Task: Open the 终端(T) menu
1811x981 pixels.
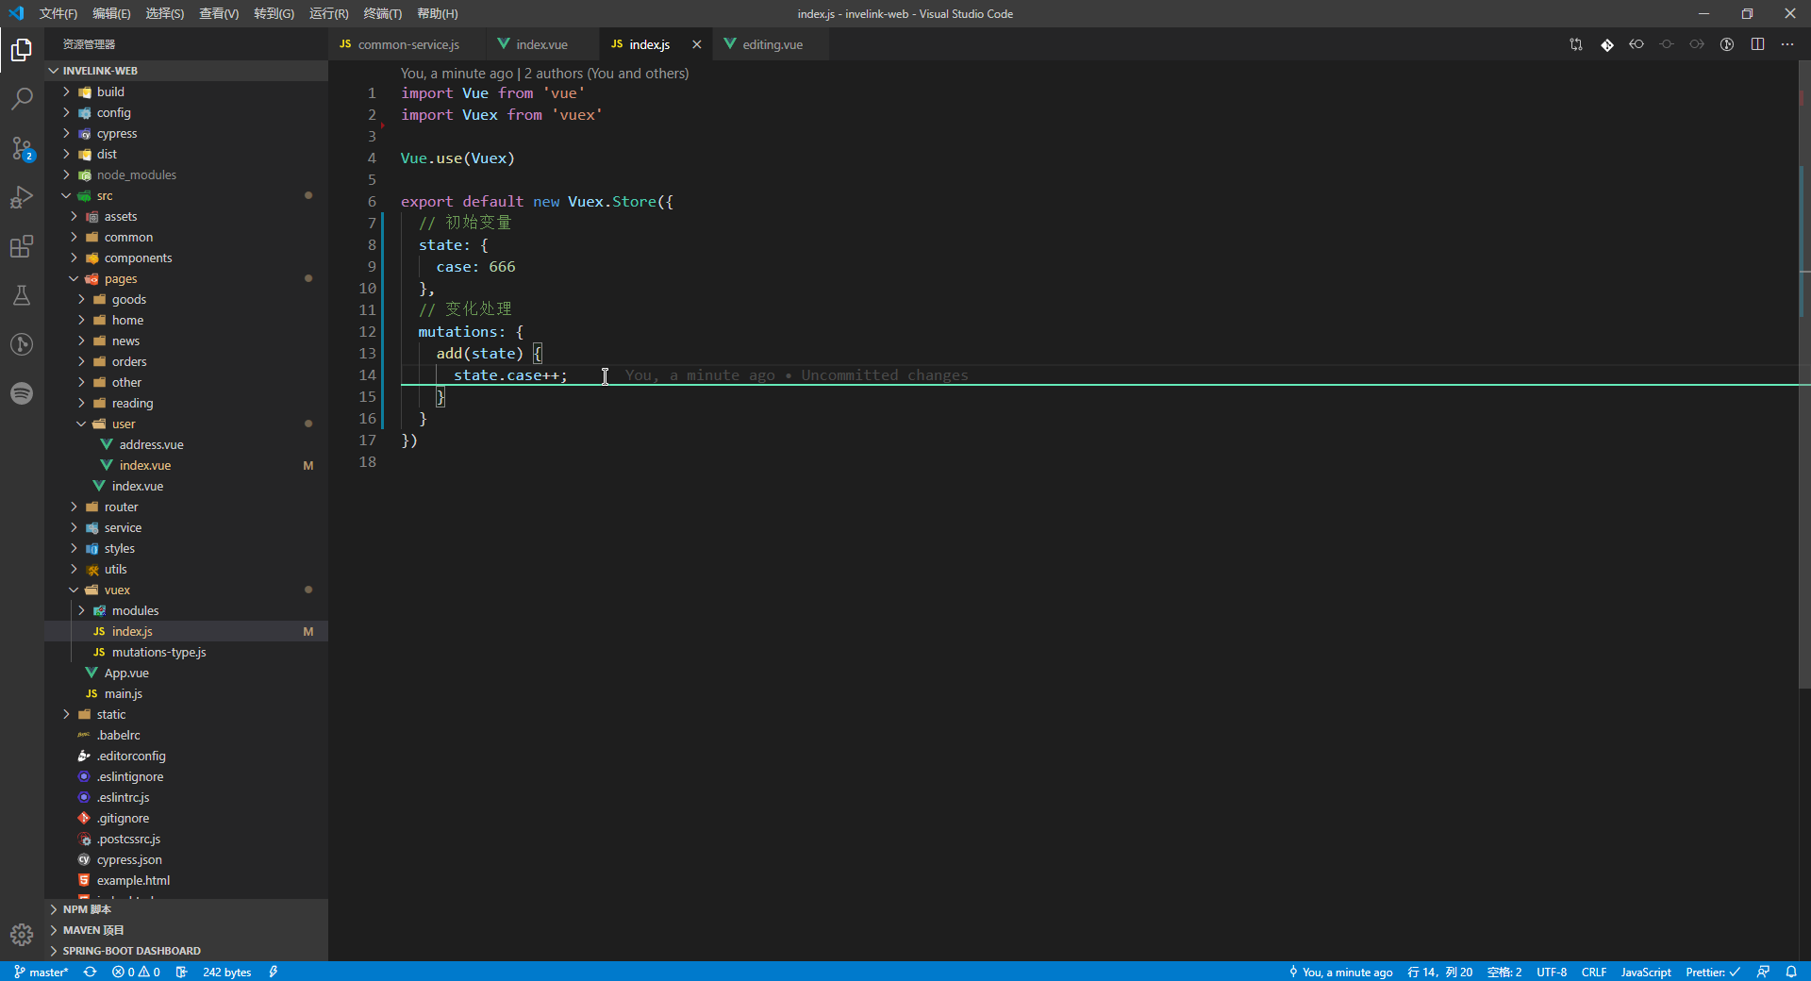Action: (x=382, y=13)
